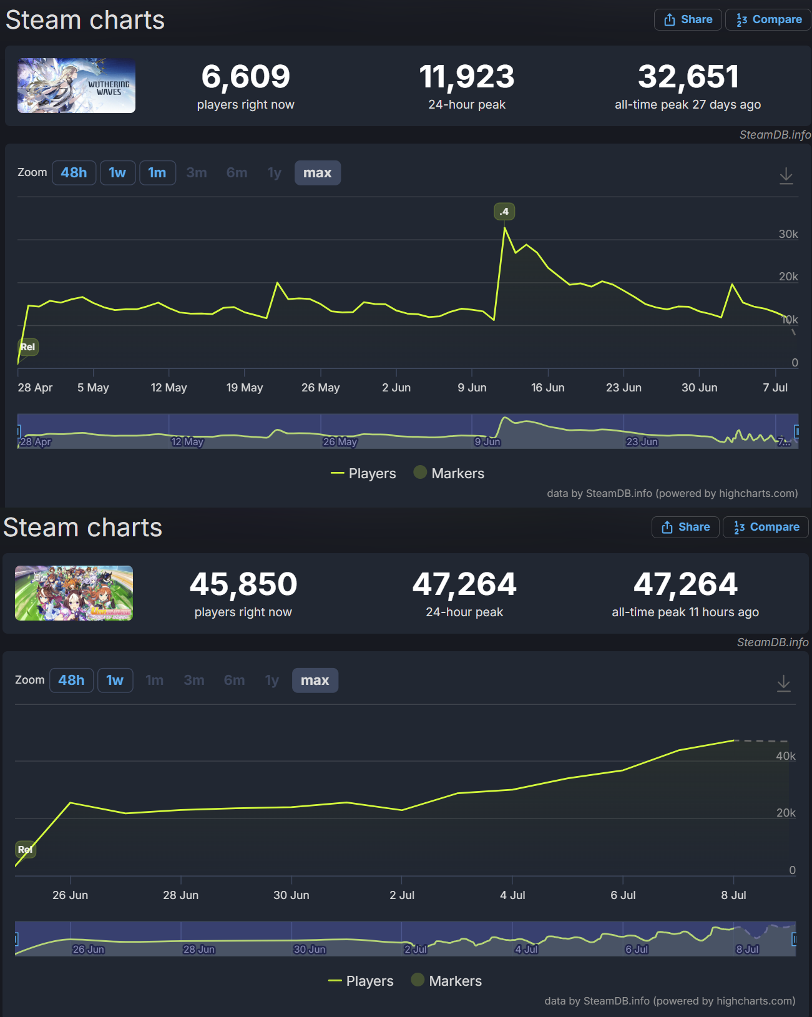Image resolution: width=812 pixels, height=1017 pixels.
Task: Click the 45,850 players right now value
Action: click(243, 584)
